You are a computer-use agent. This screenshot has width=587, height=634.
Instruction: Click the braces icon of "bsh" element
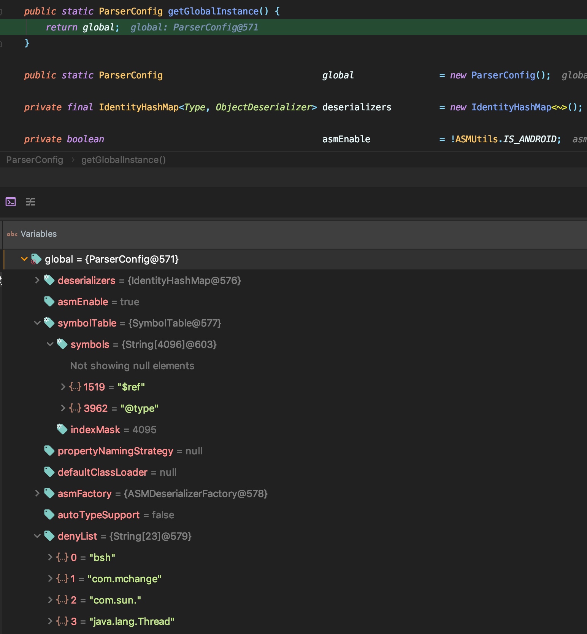pyautogui.click(x=62, y=557)
